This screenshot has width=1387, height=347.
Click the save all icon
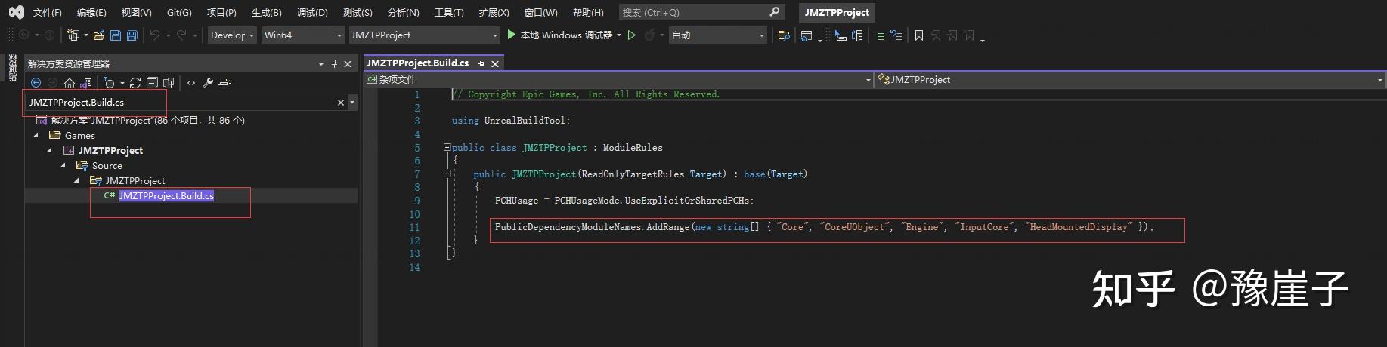point(132,35)
